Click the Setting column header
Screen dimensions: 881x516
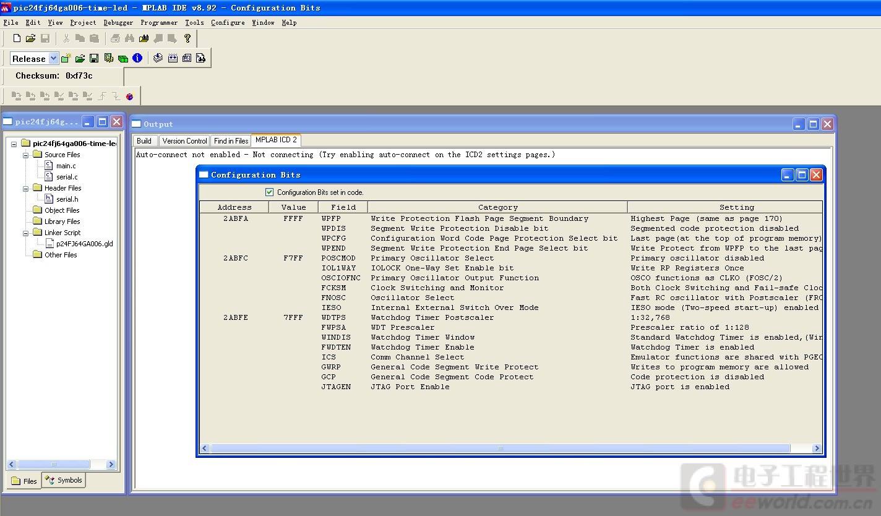pos(725,207)
